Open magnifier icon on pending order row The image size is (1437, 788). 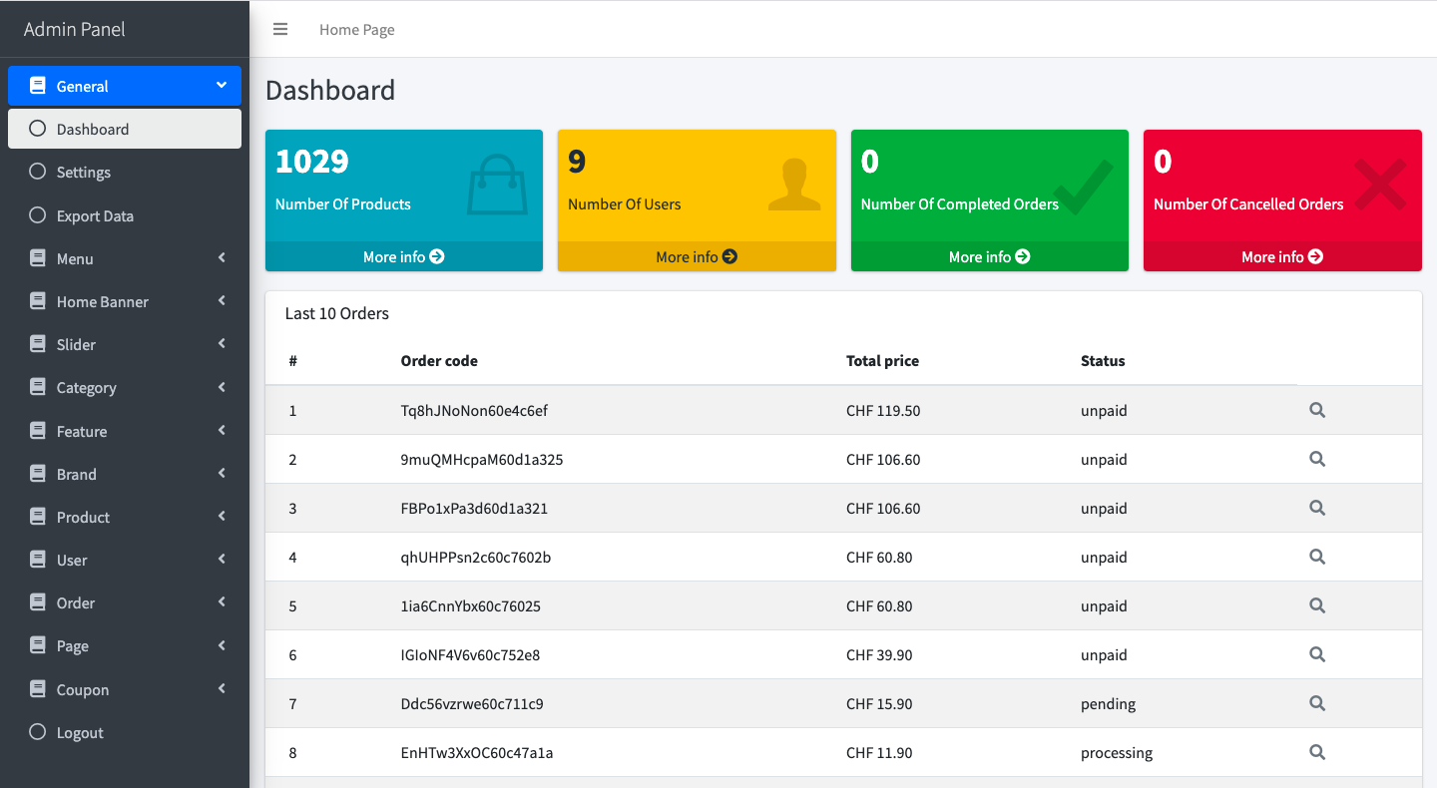(x=1317, y=703)
